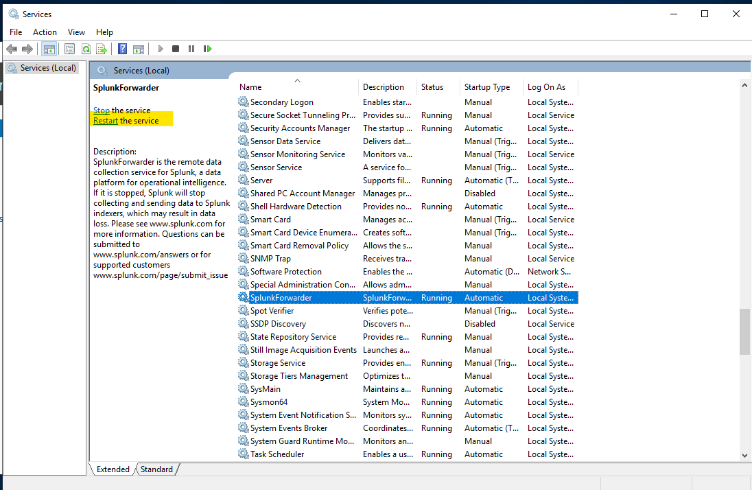Click the scrollbar down arrow
Image resolution: width=752 pixels, height=490 pixels.
pos(744,456)
